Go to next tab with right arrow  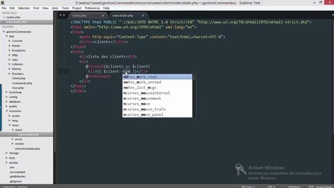pos(64,15)
